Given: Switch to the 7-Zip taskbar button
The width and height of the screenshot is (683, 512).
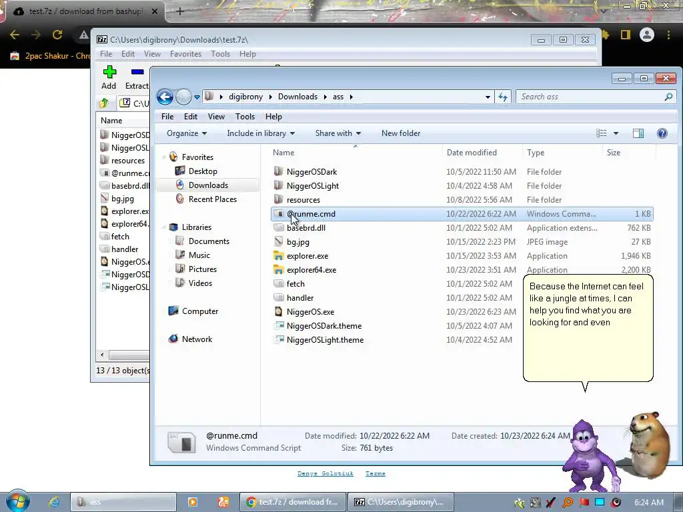Looking at the screenshot, I should tap(401, 502).
